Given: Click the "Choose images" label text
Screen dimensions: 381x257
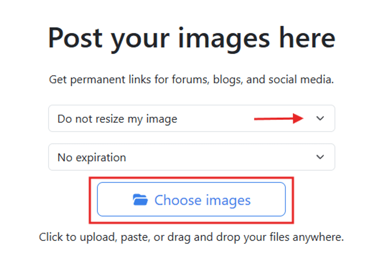Looking at the screenshot, I should pos(202,200).
